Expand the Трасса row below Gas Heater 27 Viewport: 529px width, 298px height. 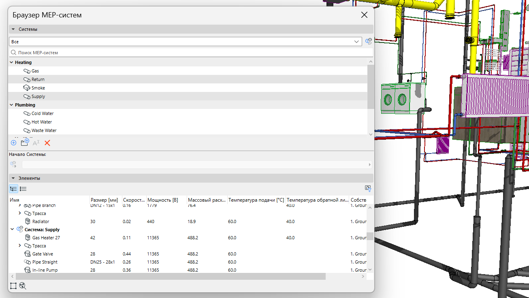20,246
